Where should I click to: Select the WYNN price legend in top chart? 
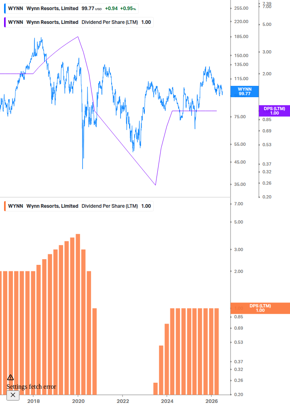pyautogui.click(x=71, y=9)
